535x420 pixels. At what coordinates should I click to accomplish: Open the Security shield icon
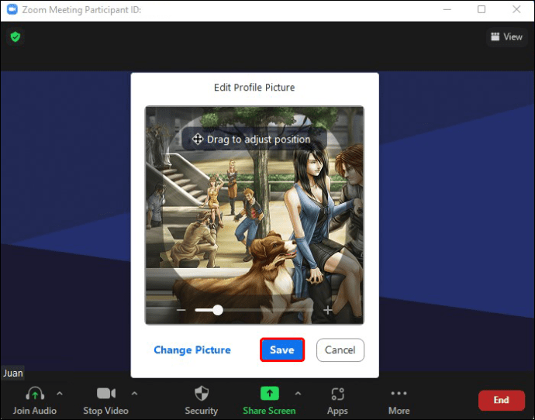click(202, 393)
